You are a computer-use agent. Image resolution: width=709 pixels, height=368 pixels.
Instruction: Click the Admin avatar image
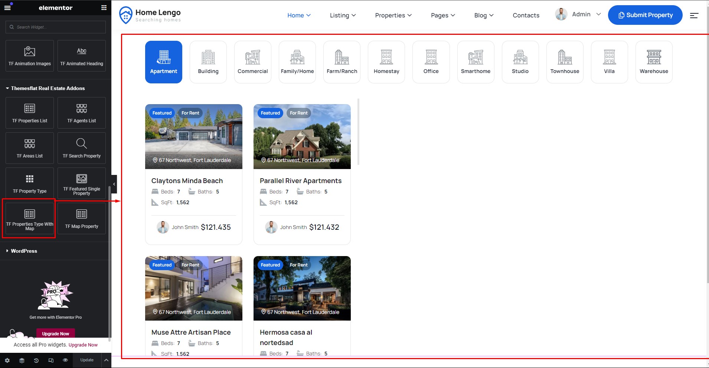tap(561, 14)
